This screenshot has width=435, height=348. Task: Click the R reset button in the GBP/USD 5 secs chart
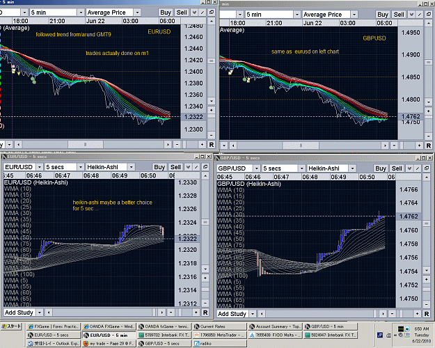427,314
